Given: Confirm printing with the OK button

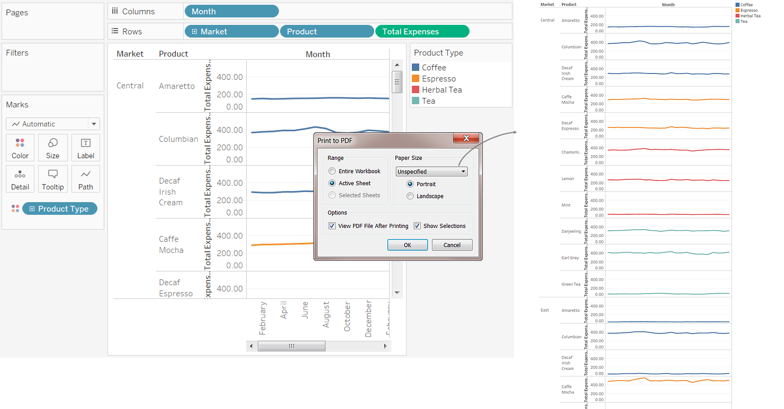Looking at the screenshot, I should pyautogui.click(x=407, y=245).
